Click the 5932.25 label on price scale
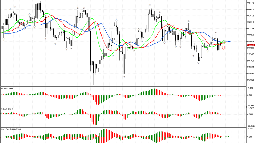This screenshot has height=143, width=257. [252, 80]
